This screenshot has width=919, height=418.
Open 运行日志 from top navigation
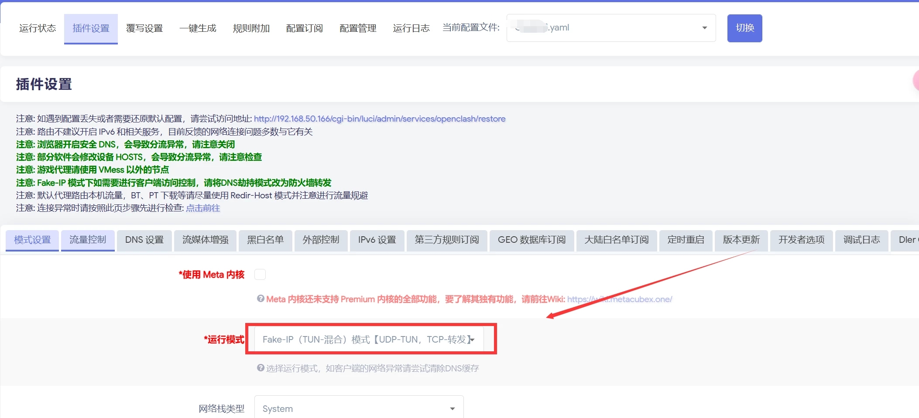pos(411,28)
